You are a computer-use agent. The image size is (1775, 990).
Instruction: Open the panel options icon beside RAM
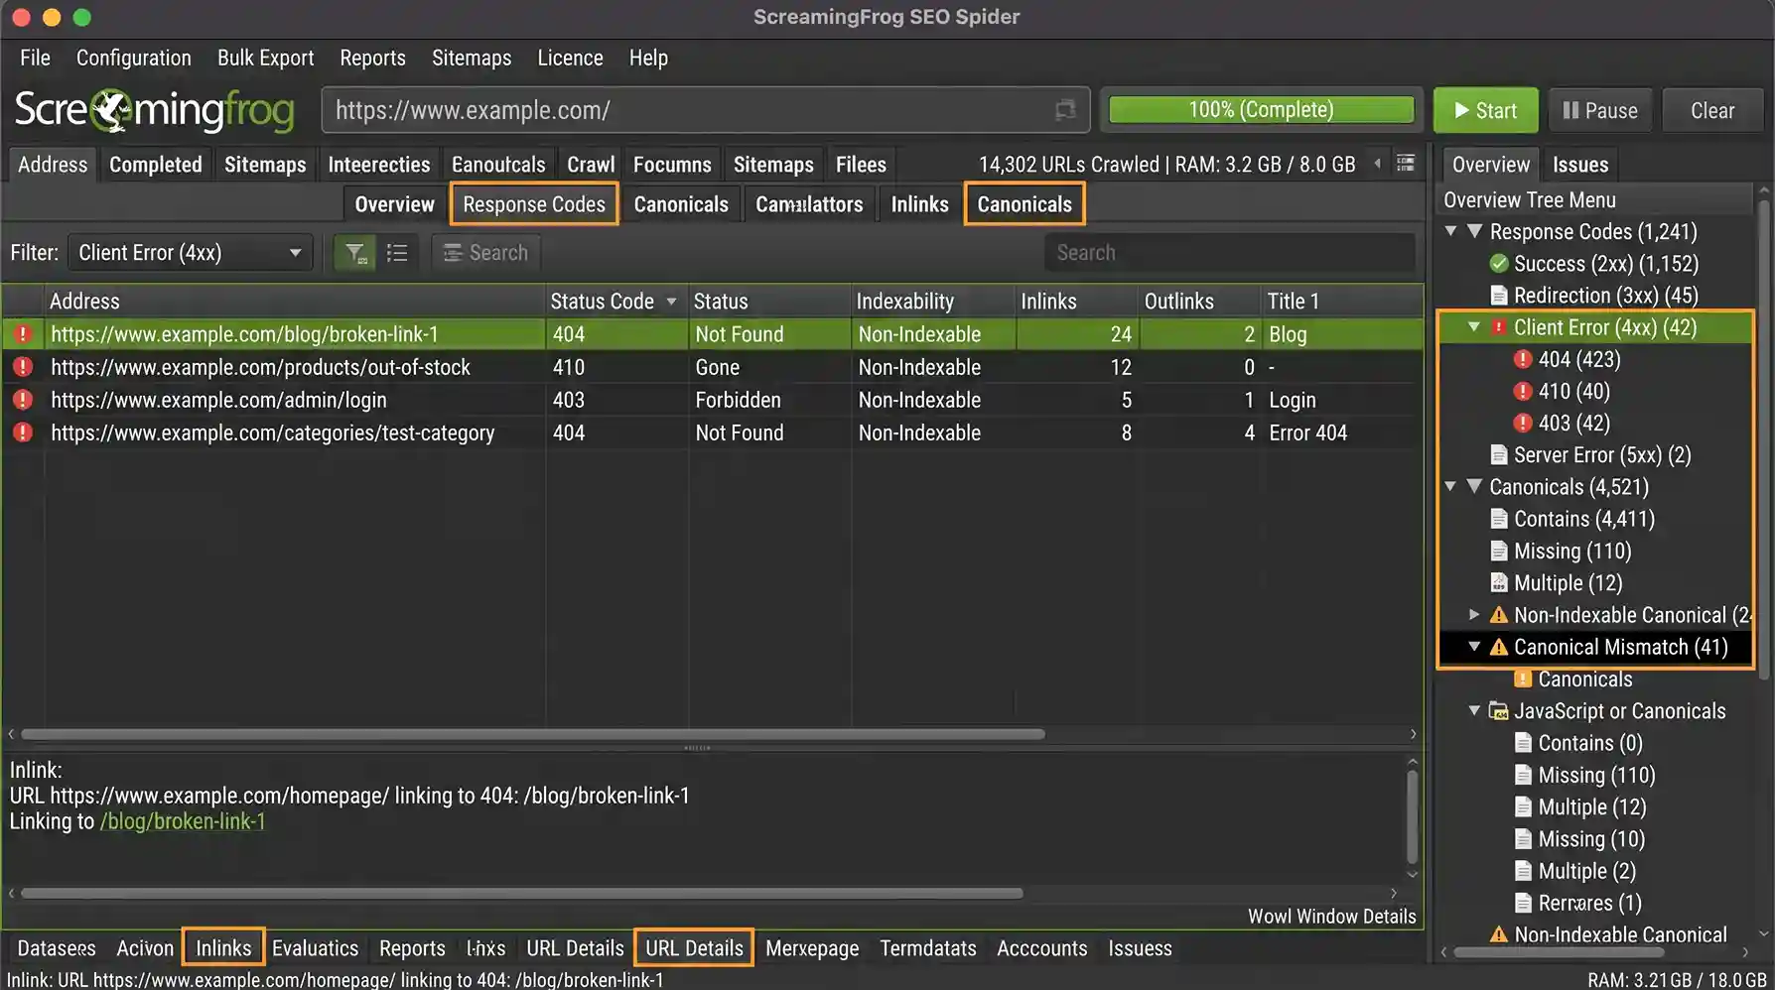(1406, 164)
